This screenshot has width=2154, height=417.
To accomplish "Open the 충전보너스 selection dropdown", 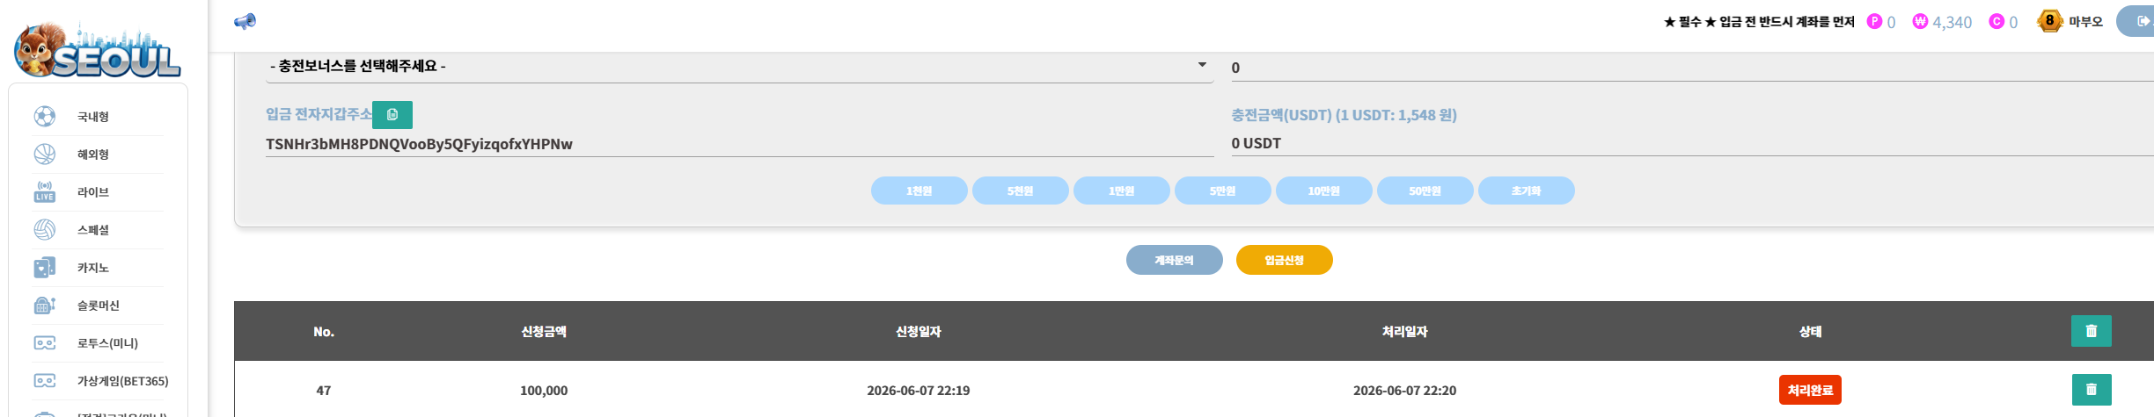I will point(739,67).
